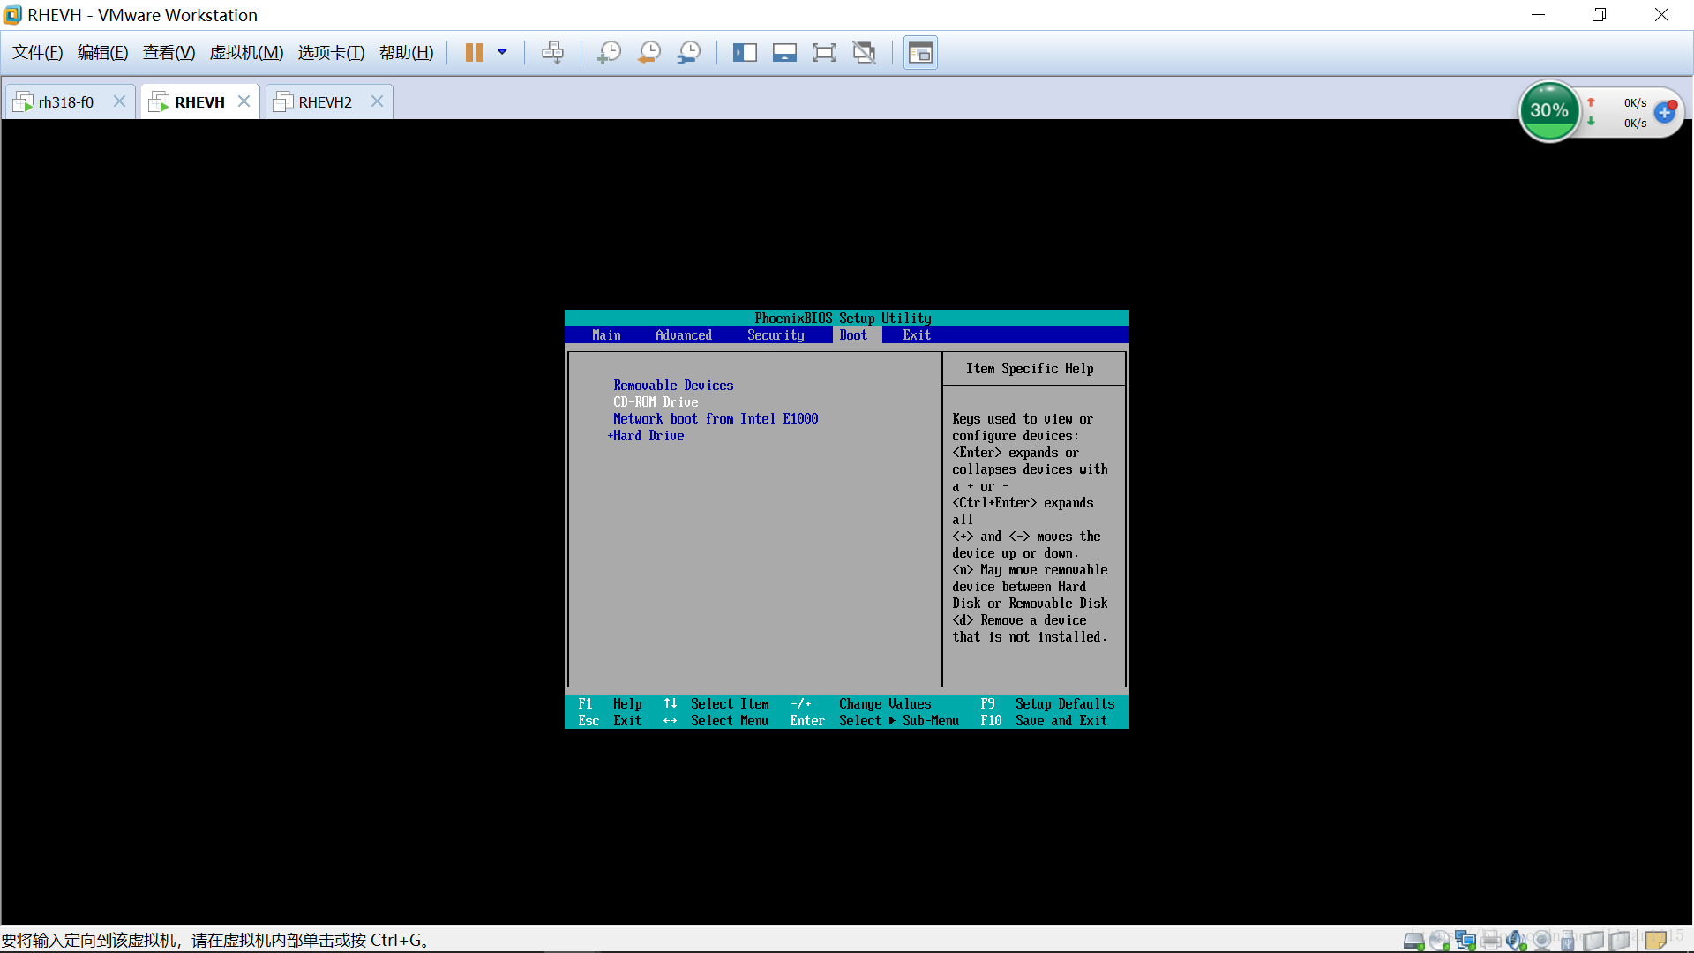Restore down the VMware window

coord(1599,15)
